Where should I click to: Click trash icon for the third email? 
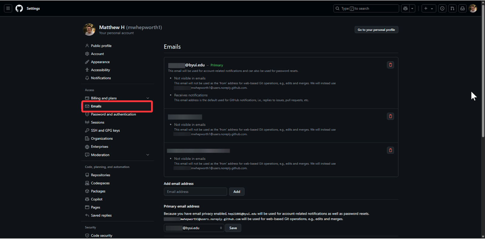point(390,150)
